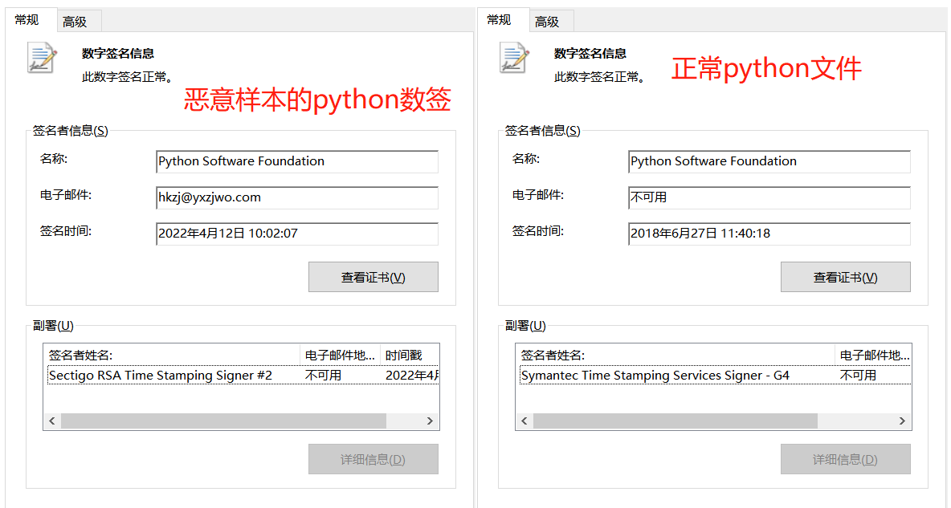Click the disabled 详细信息 button in right dialog

click(x=845, y=458)
